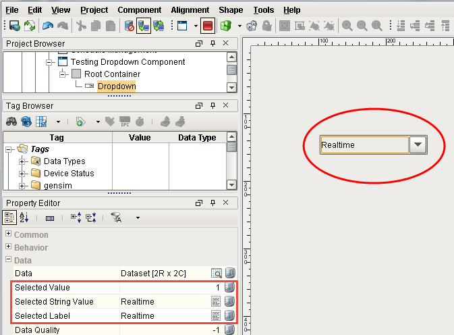
Task: Expand the Behavior property category
Action: coord(8,247)
